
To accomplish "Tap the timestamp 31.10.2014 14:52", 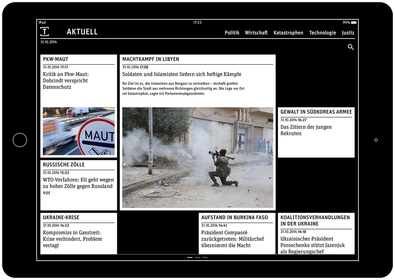I will [x=56, y=225].
